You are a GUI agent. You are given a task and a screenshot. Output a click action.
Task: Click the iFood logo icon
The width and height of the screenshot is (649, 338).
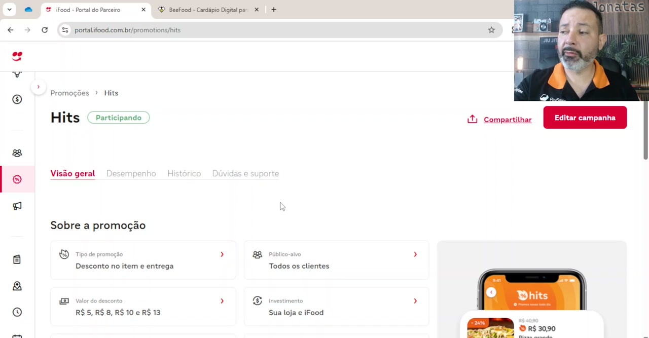pyautogui.click(x=17, y=56)
